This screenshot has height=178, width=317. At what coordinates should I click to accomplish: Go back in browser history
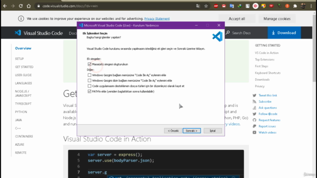click(5, 6)
